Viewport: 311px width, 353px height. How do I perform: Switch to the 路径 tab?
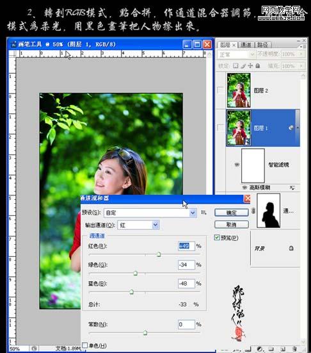point(262,45)
